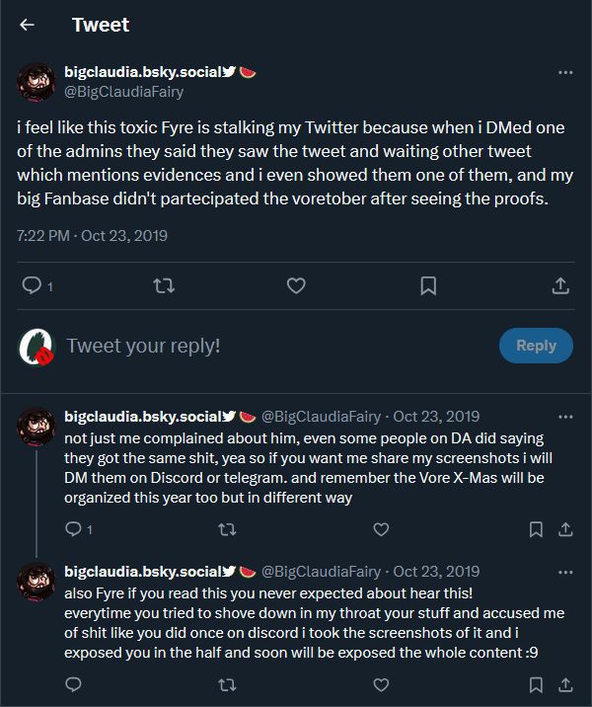
Task: Open @BigClaudiaFairy handle on main tweet
Action: point(123,92)
